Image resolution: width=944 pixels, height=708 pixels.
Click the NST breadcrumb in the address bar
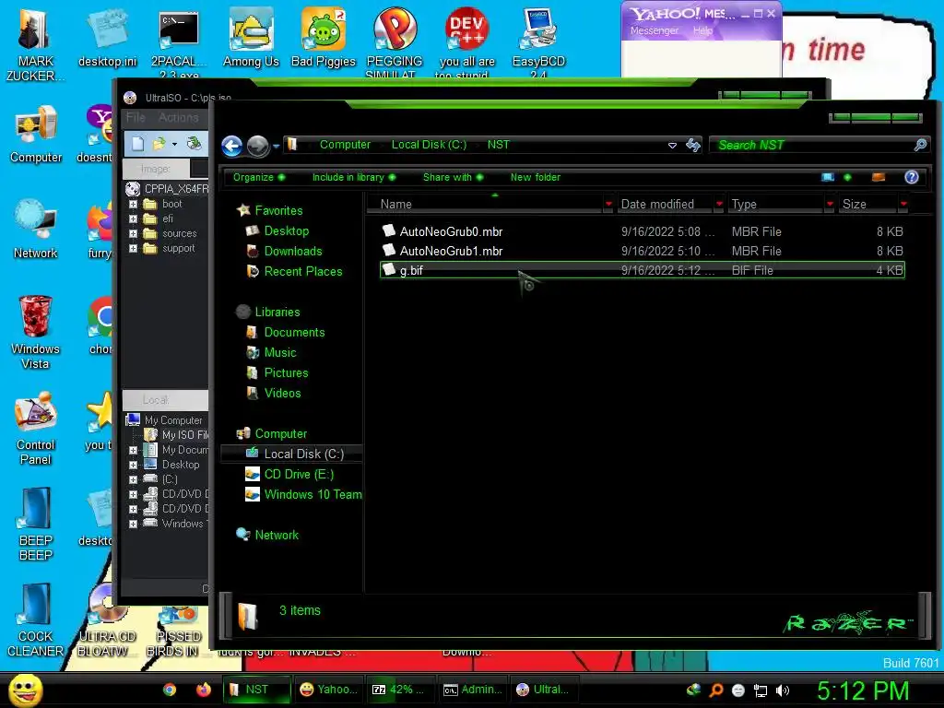click(498, 145)
